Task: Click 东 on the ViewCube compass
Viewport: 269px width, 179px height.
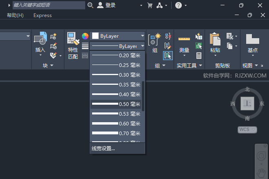Action: 262,104
